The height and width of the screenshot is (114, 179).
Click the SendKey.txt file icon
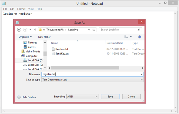53,54
